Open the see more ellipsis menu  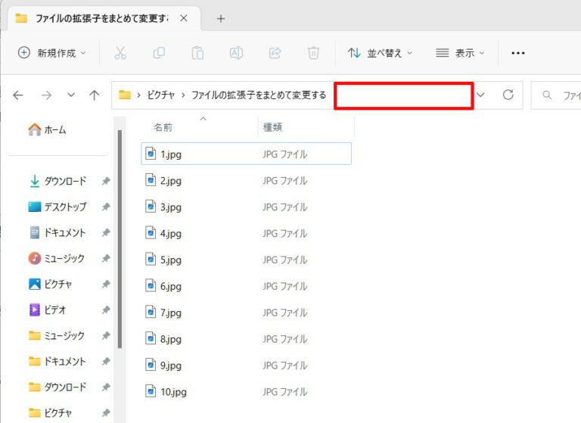(x=518, y=53)
